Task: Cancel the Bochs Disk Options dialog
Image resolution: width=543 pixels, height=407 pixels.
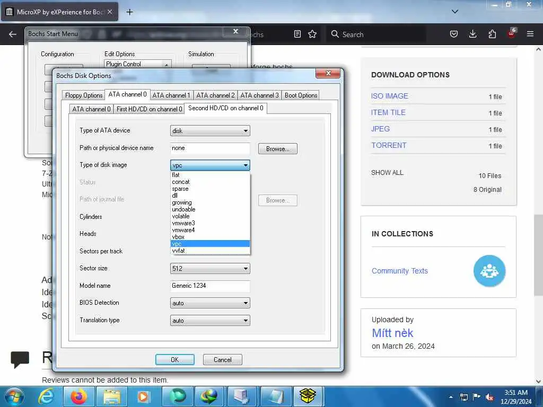Action: click(222, 360)
